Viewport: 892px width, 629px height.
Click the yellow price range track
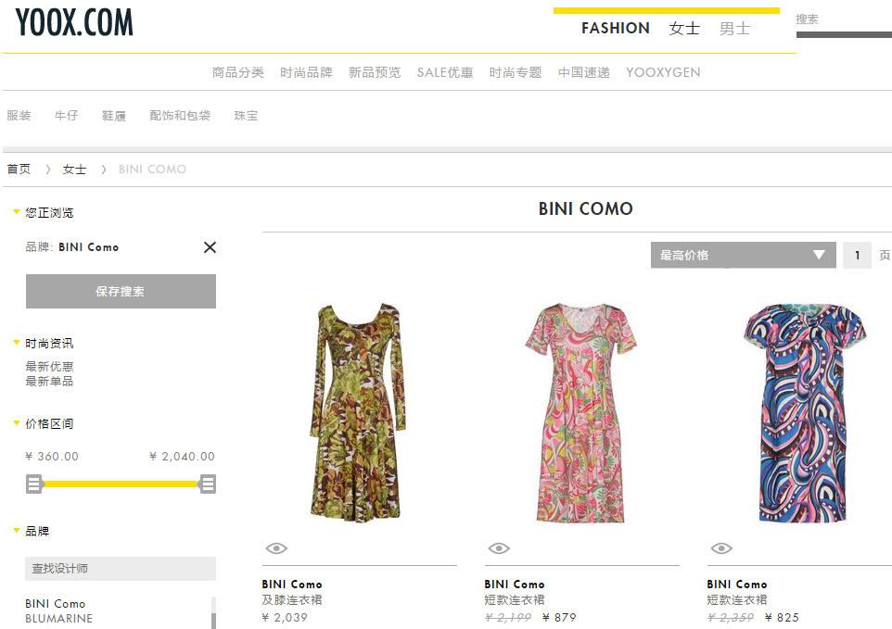click(121, 484)
